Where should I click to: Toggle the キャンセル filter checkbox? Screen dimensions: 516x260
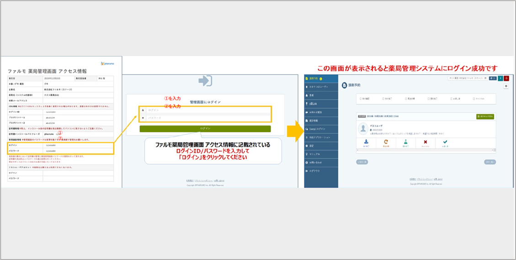click(x=473, y=99)
